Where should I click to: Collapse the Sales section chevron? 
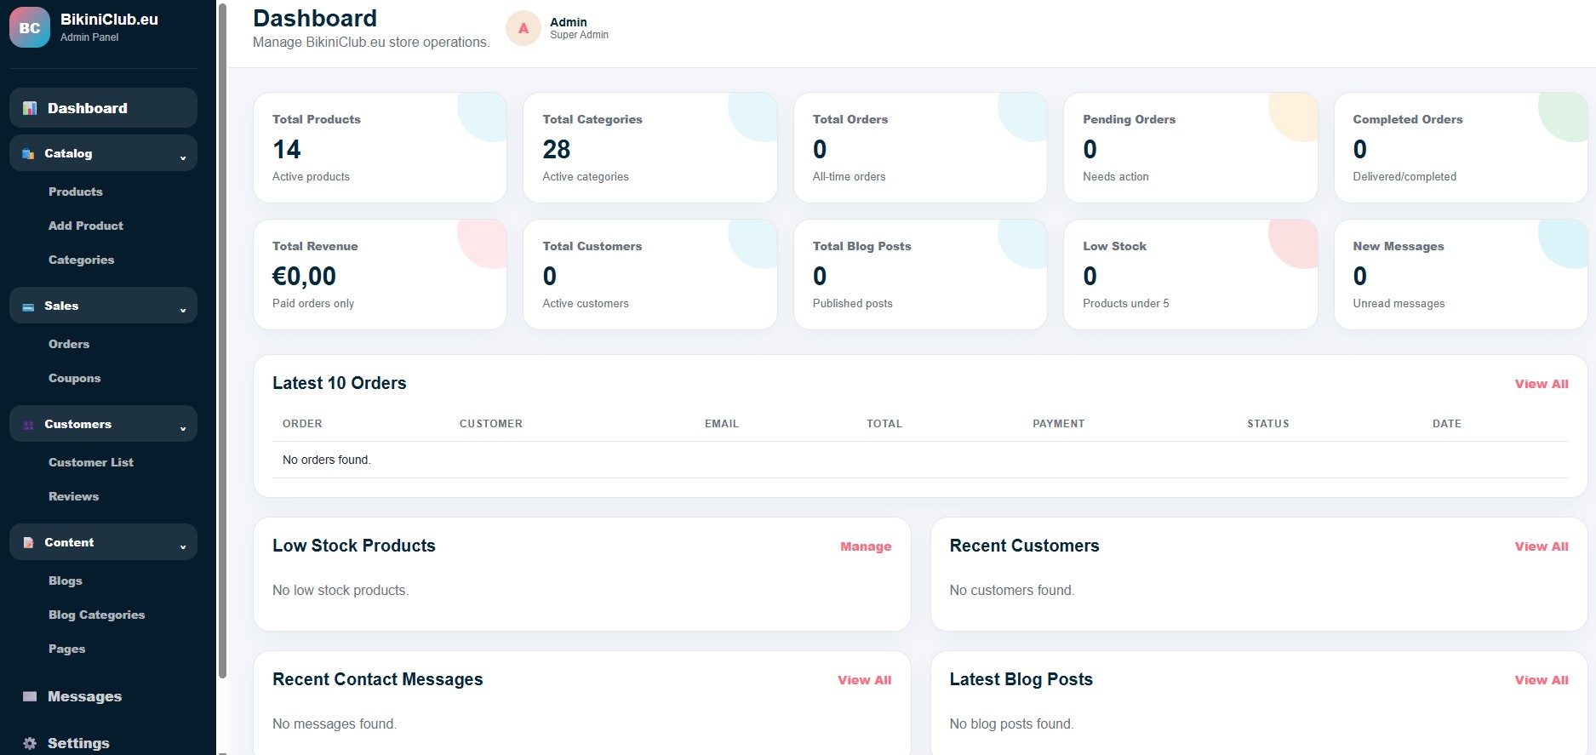point(183,309)
